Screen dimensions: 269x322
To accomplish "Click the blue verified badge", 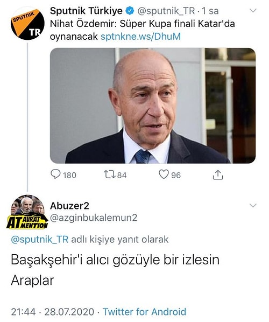I will click(x=130, y=11).
